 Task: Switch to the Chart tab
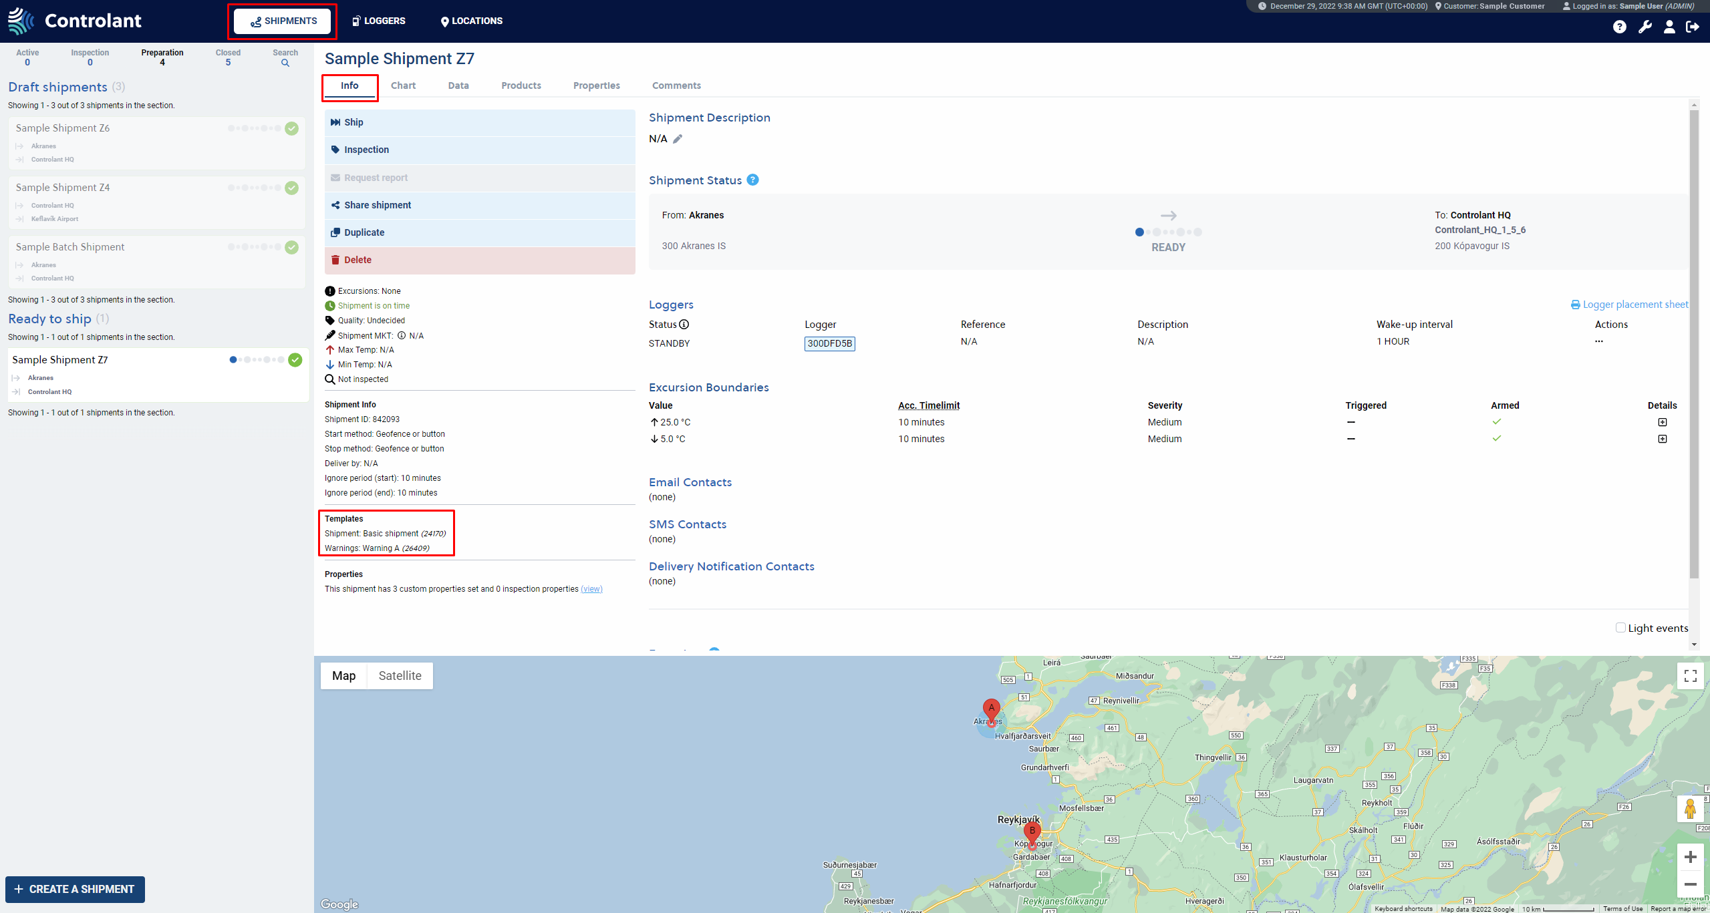tap(403, 85)
